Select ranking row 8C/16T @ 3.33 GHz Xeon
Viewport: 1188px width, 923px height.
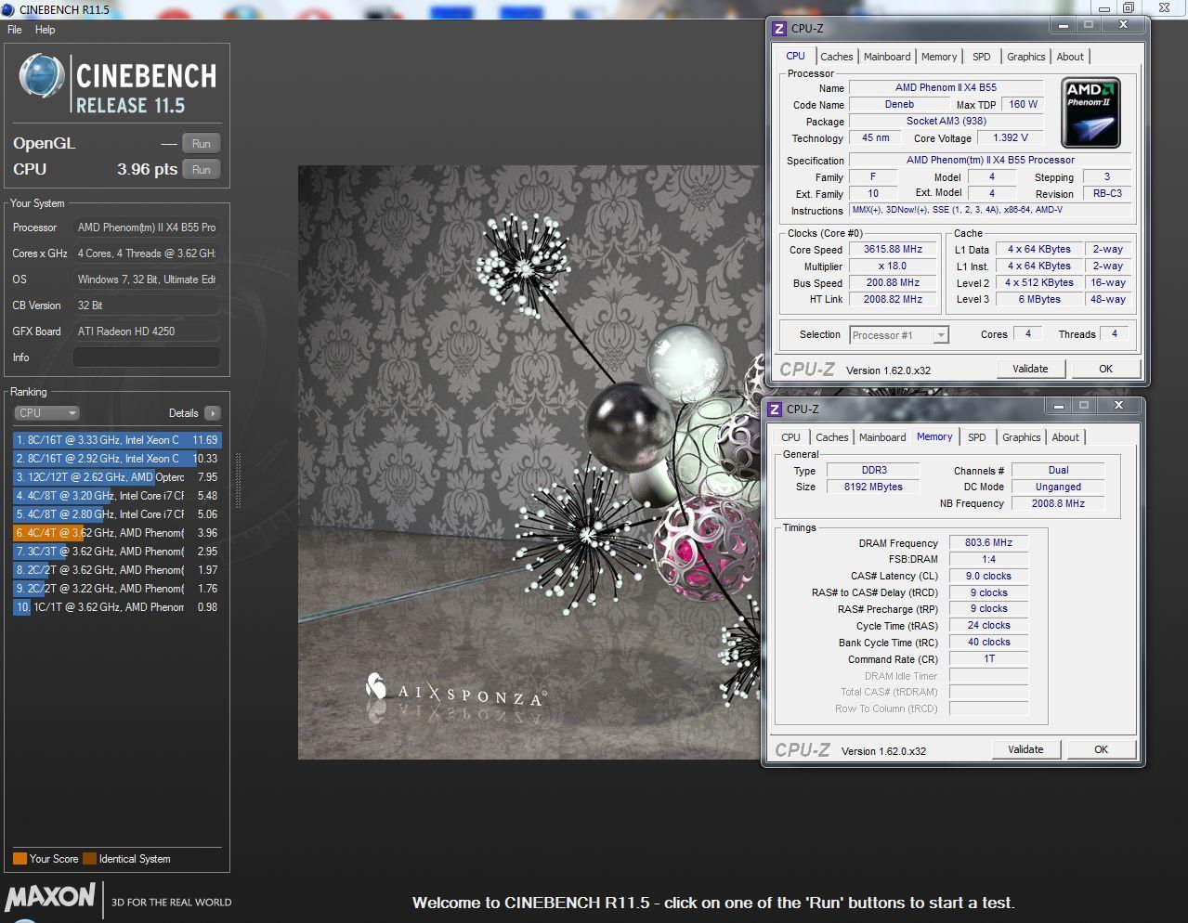pos(117,440)
